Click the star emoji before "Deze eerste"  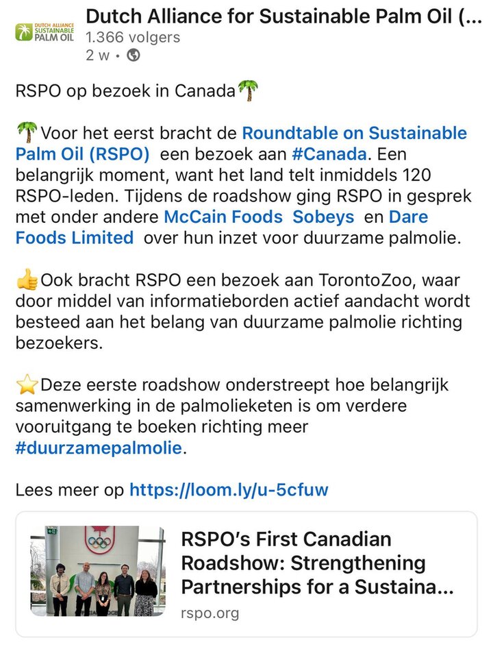tap(27, 385)
